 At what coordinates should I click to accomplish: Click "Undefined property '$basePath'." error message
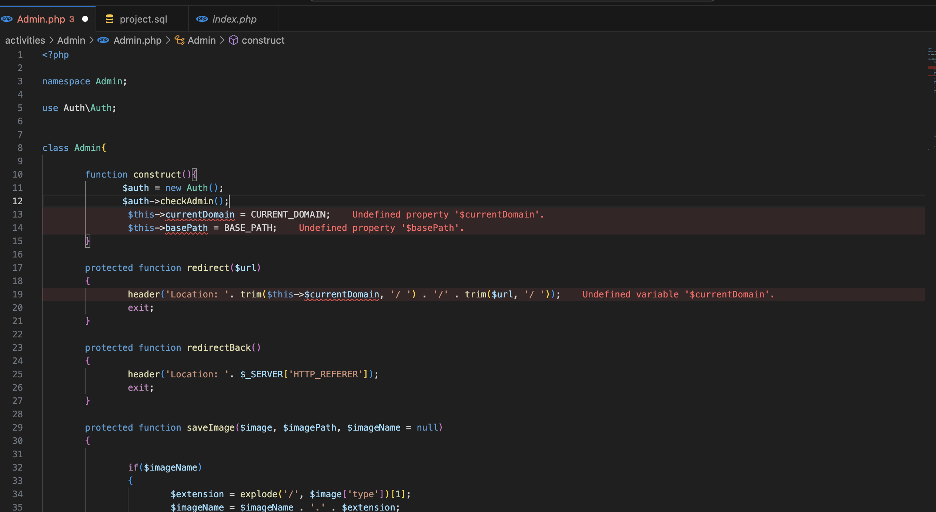click(381, 228)
